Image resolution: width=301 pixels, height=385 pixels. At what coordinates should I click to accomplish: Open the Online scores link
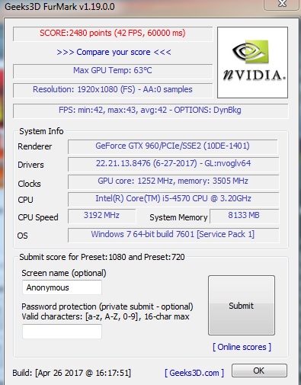pyautogui.click(x=242, y=347)
